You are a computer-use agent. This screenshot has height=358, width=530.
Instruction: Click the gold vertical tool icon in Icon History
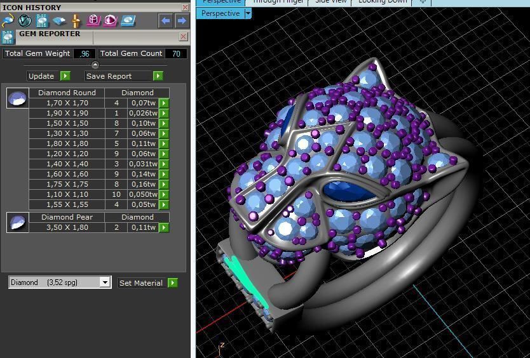pos(76,21)
